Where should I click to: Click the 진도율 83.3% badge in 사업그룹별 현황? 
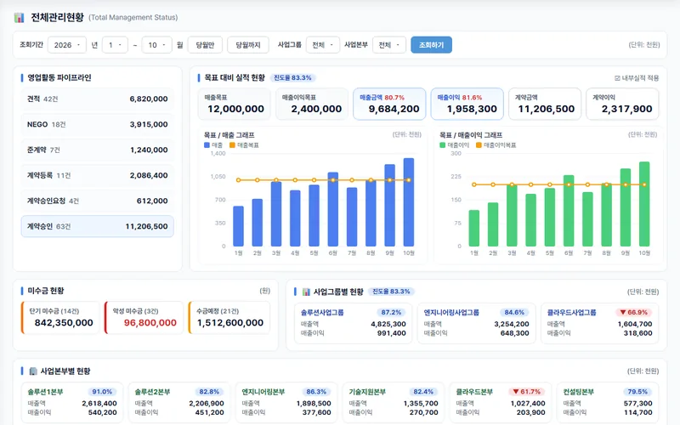click(x=391, y=292)
